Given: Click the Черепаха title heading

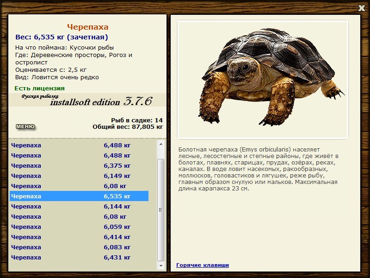Looking at the screenshot, I should (87, 27).
